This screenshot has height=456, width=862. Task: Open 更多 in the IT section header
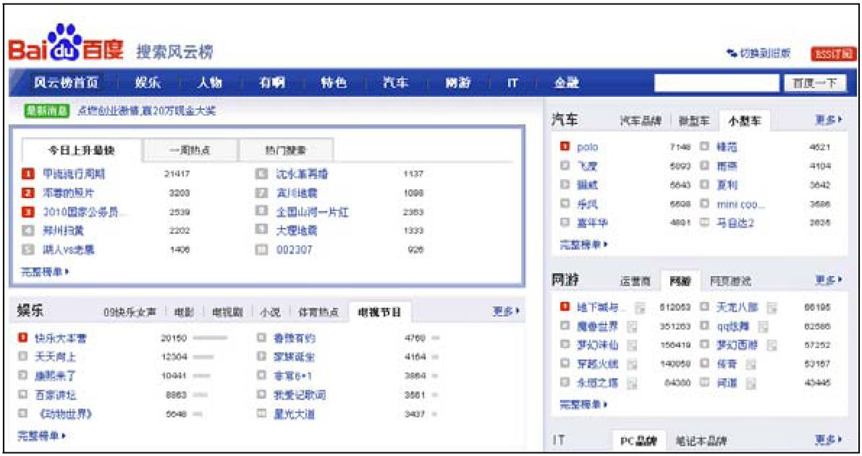[x=829, y=439]
